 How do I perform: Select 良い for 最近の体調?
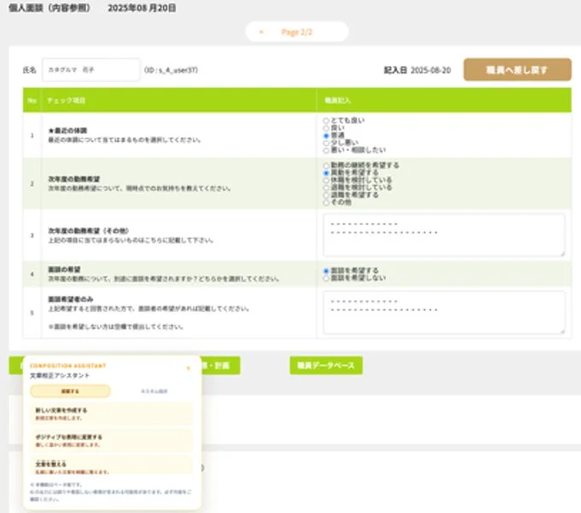(326, 128)
